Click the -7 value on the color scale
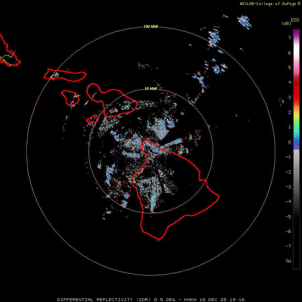The width and height of the screenshot is (302, 302). [288, 246]
